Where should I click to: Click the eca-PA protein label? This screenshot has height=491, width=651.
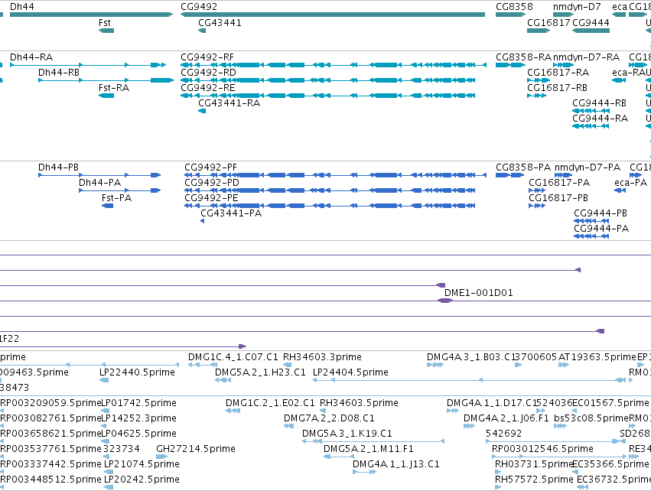630,183
